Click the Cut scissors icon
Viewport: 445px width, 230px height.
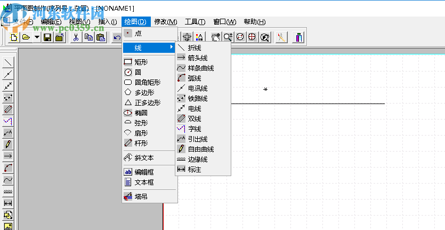point(76,37)
